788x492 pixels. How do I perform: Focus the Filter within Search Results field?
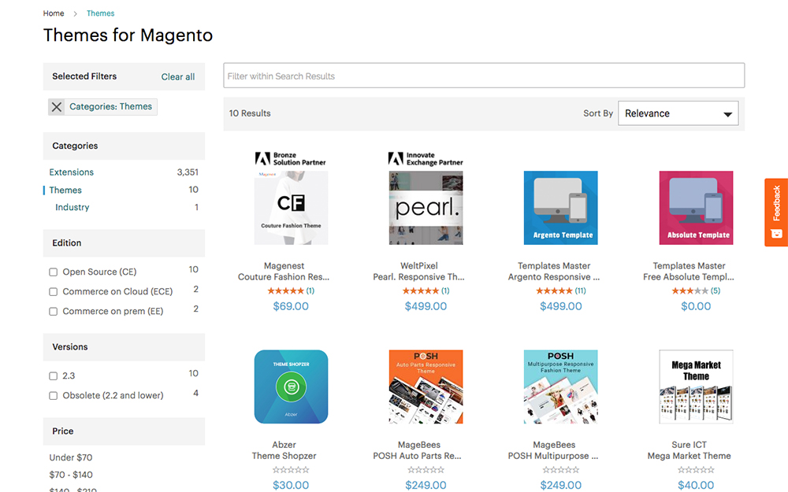pyautogui.click(x=484, y=76)
